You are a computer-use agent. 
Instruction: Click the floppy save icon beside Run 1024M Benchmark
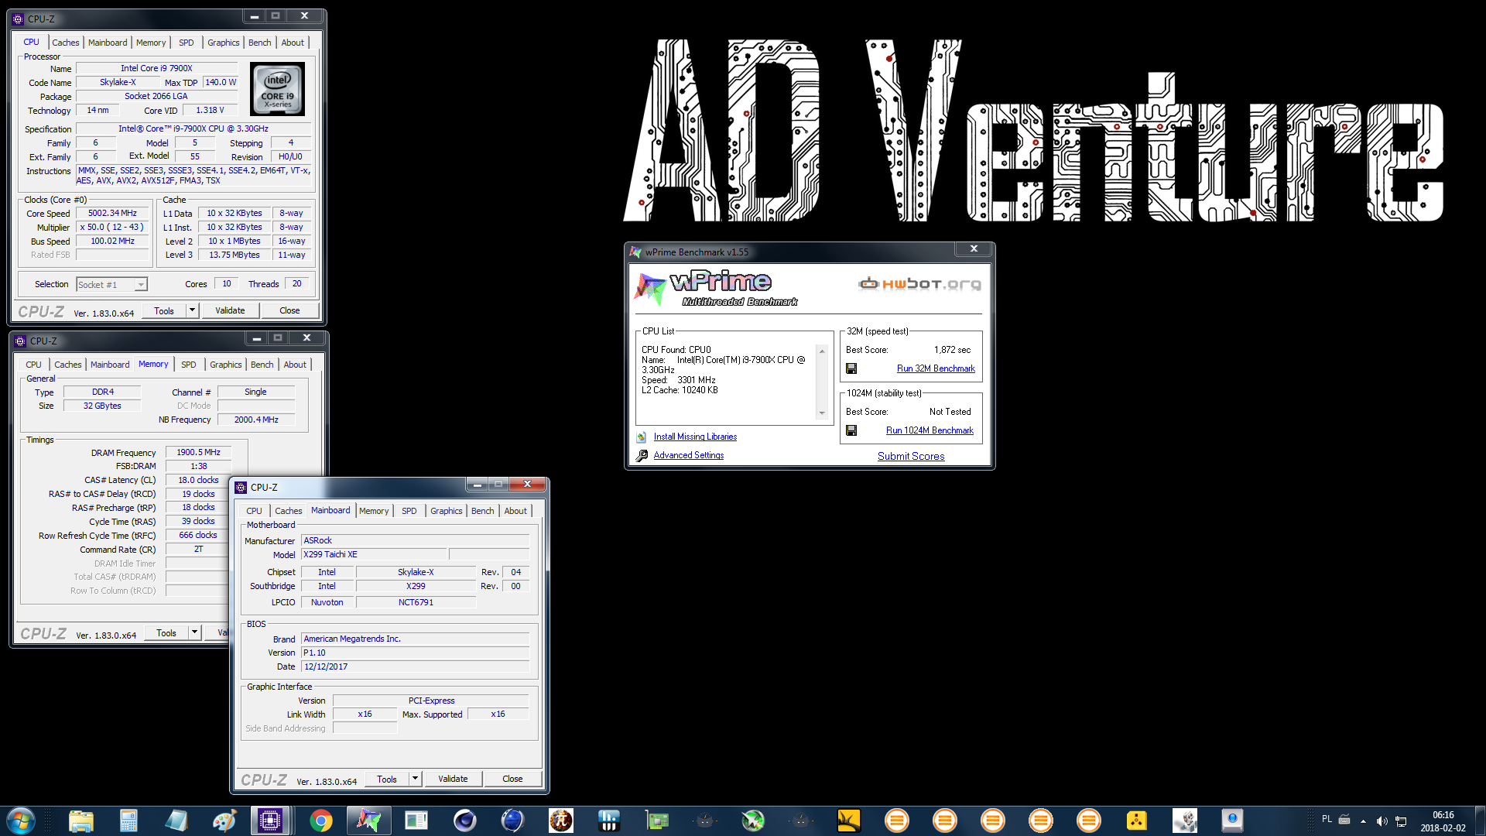tap(851, 430)
